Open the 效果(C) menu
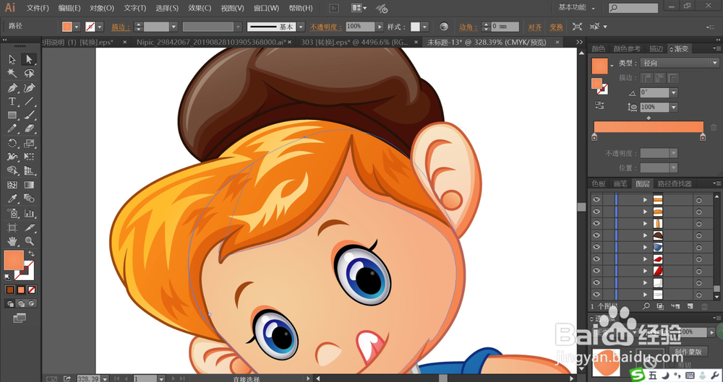 click(x=200, y=8)
